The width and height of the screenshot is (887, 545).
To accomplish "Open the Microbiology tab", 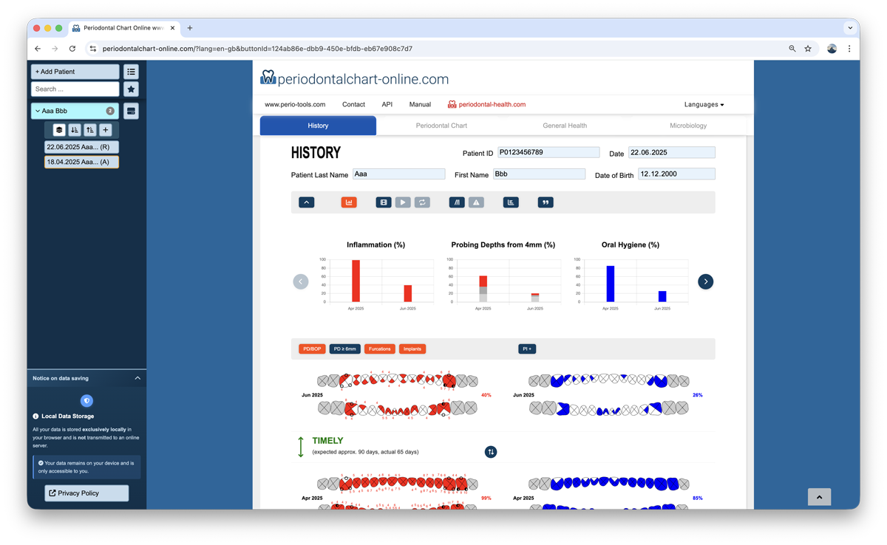I will coord(687,126).
